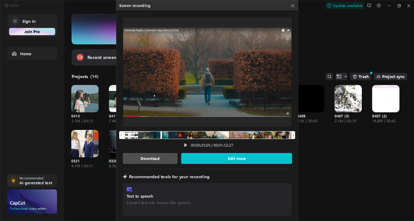Open the feedback message icon
The image size is (414, 221).
pos(369,5)
